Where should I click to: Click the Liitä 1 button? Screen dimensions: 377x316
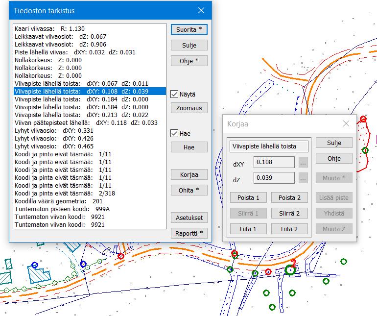click(248, 229)
